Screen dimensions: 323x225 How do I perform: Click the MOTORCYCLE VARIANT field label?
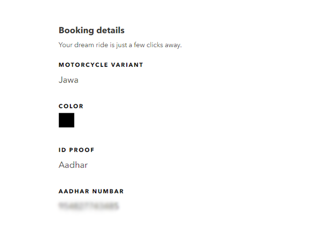pos(101,65)
